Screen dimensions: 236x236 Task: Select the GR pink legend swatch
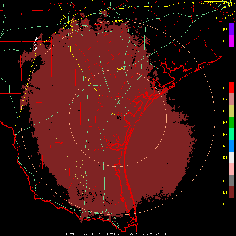tap(232, 99)
